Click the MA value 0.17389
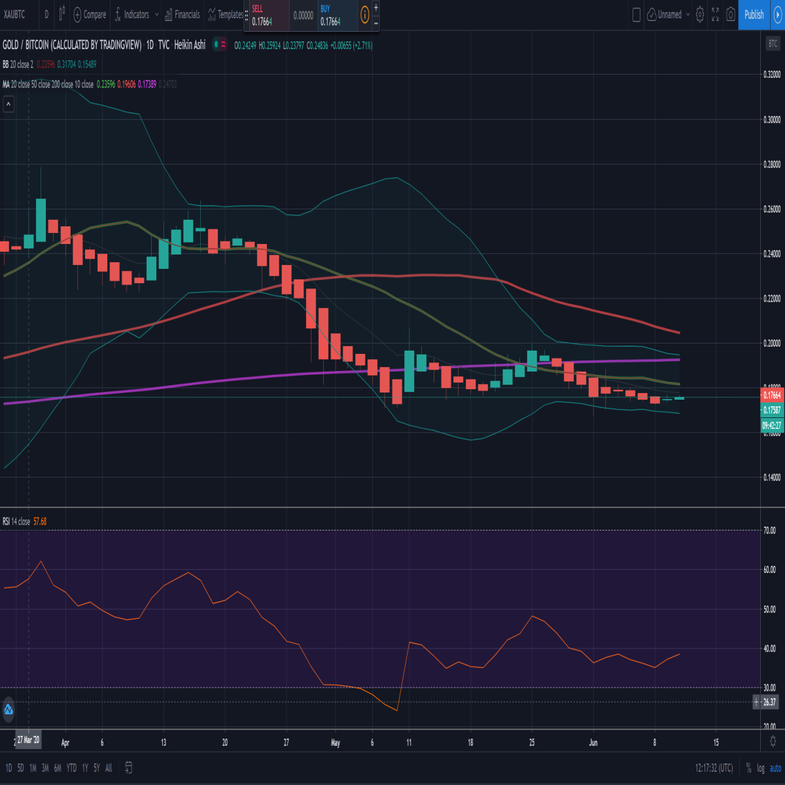 [147, 84]
